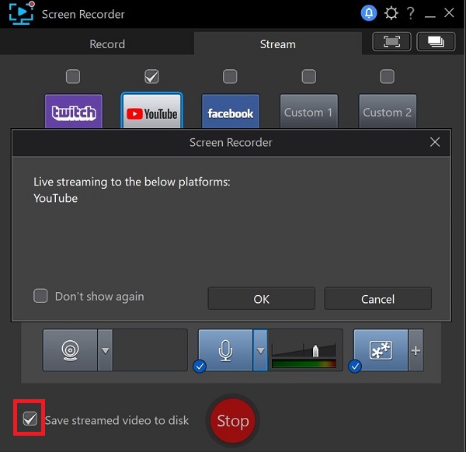Click the 'Screen Recorder' dialog title
The height and width of the screenshot is (452, 466).
click(231, 142)
